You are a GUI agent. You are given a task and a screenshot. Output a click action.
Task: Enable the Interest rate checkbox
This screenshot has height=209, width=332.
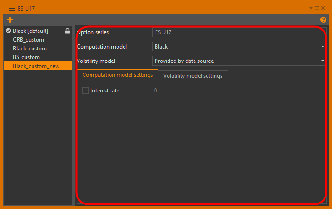tap(85, 91)
